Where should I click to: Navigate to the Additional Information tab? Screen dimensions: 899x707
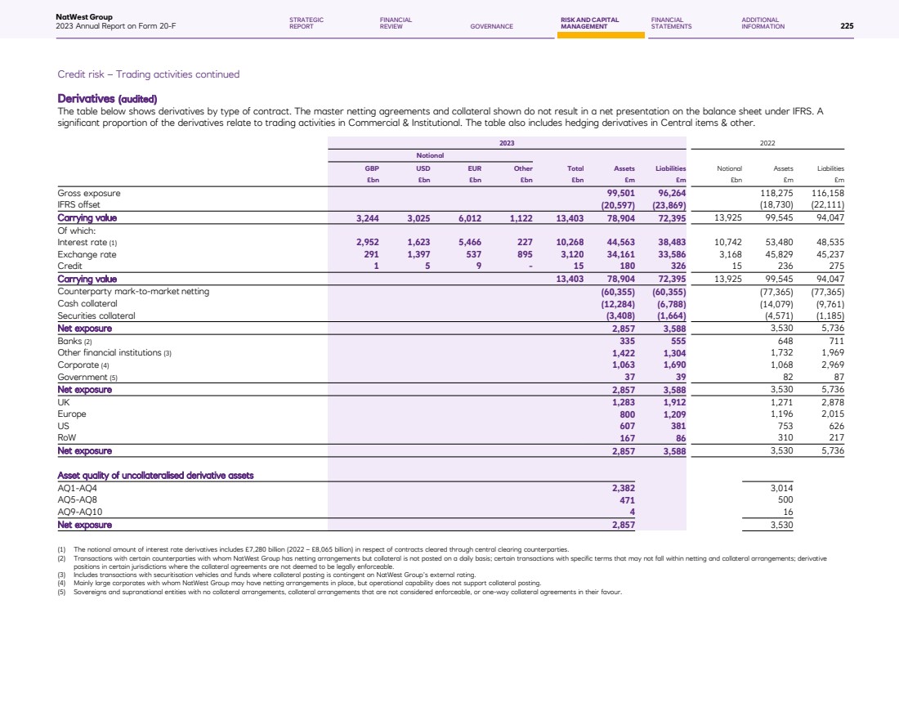[763, 23]
